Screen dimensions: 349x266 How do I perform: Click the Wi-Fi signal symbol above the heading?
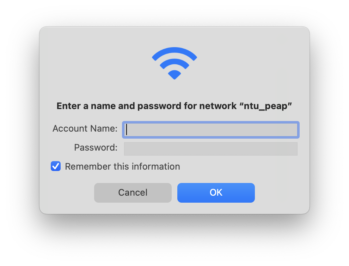tap(174, 63)
